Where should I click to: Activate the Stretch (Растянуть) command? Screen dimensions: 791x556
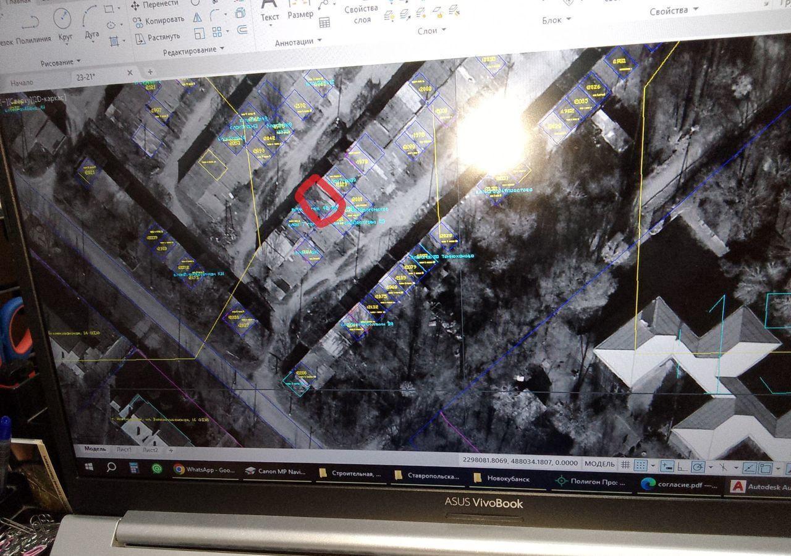pos(158,37)
